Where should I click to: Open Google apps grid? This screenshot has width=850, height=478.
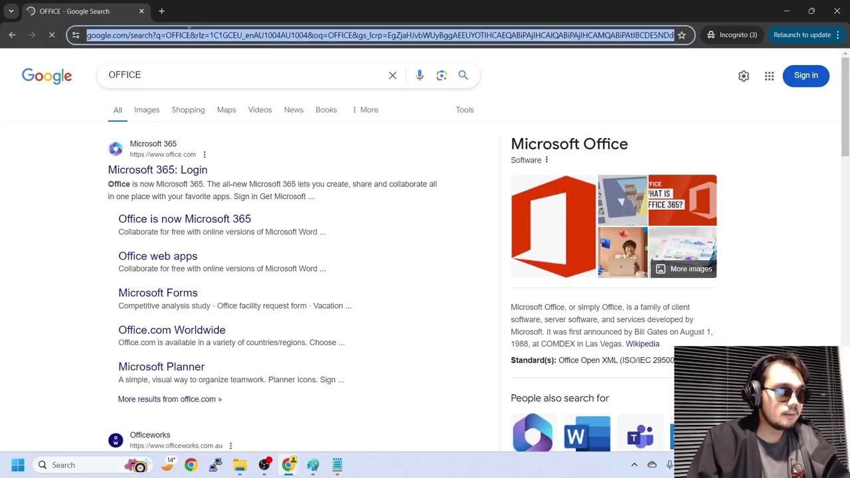(769, 76)
